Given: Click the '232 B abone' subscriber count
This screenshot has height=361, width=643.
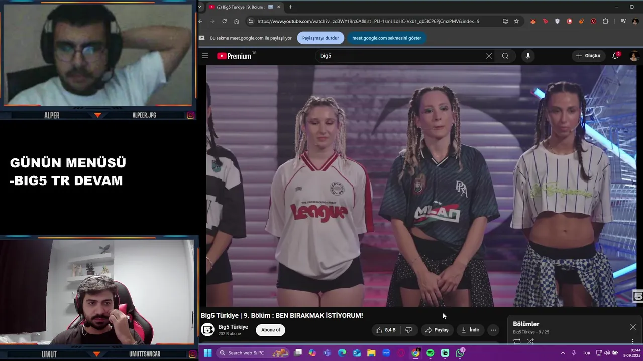Looking at the screenshot, I should (x=230, y=334).
